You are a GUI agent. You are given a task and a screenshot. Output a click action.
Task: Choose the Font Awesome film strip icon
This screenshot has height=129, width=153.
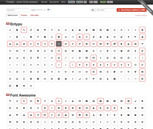[x=80, y=101]
